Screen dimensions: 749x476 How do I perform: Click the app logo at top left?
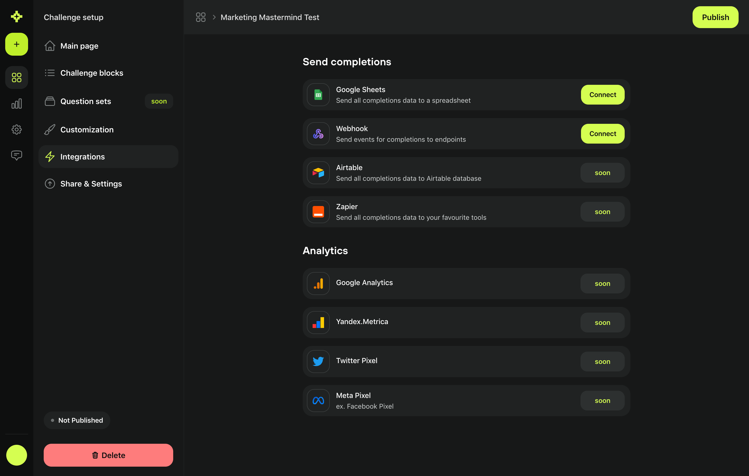[x=16, y=16]
